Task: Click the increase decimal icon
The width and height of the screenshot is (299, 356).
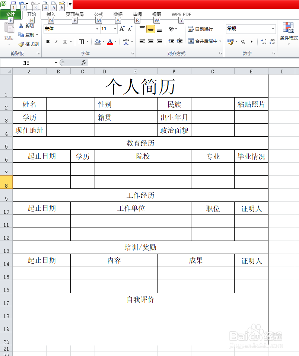Action: (264, 41)
